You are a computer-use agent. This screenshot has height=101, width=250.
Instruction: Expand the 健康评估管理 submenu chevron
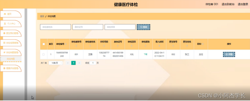(19, 68)
